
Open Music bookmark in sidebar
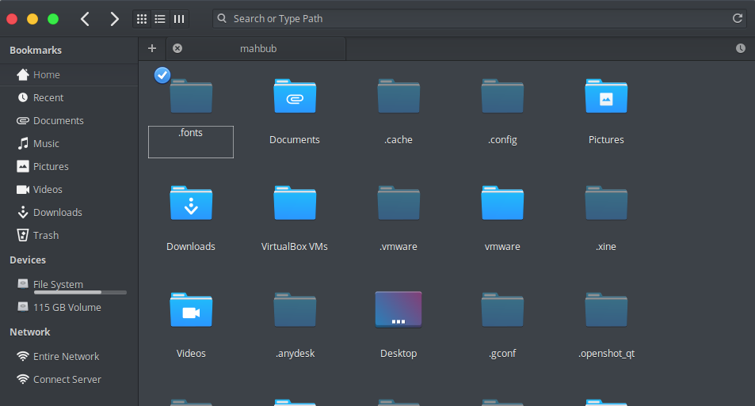[70, 143]
